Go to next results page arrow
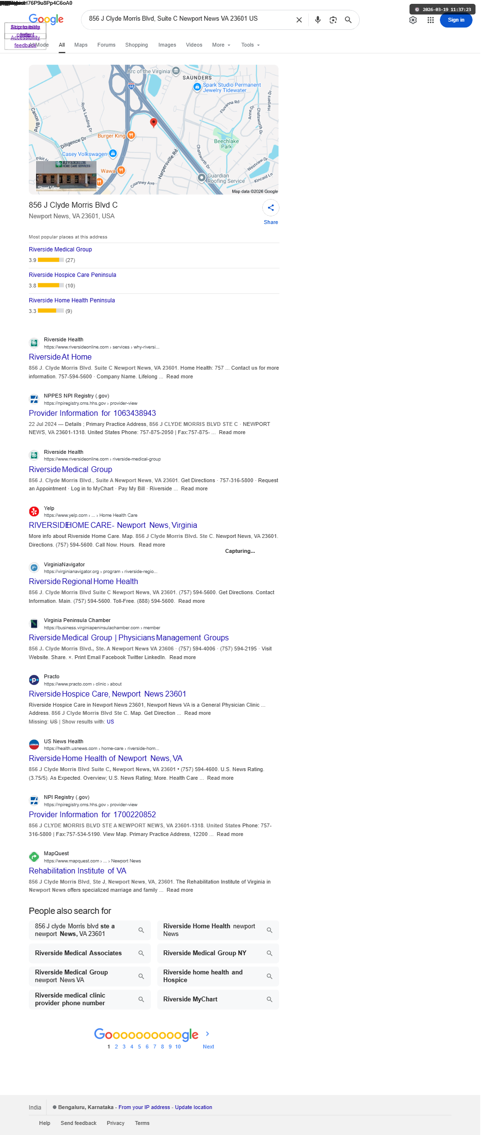Screen dimensions: 486x1135 click(x=207, y=1034)
